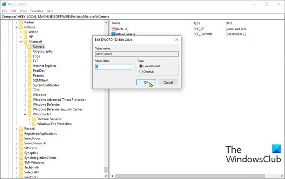This screenshot has width=285, height=179.
Task: Click the HP folder icon
Action: [25, 37]
